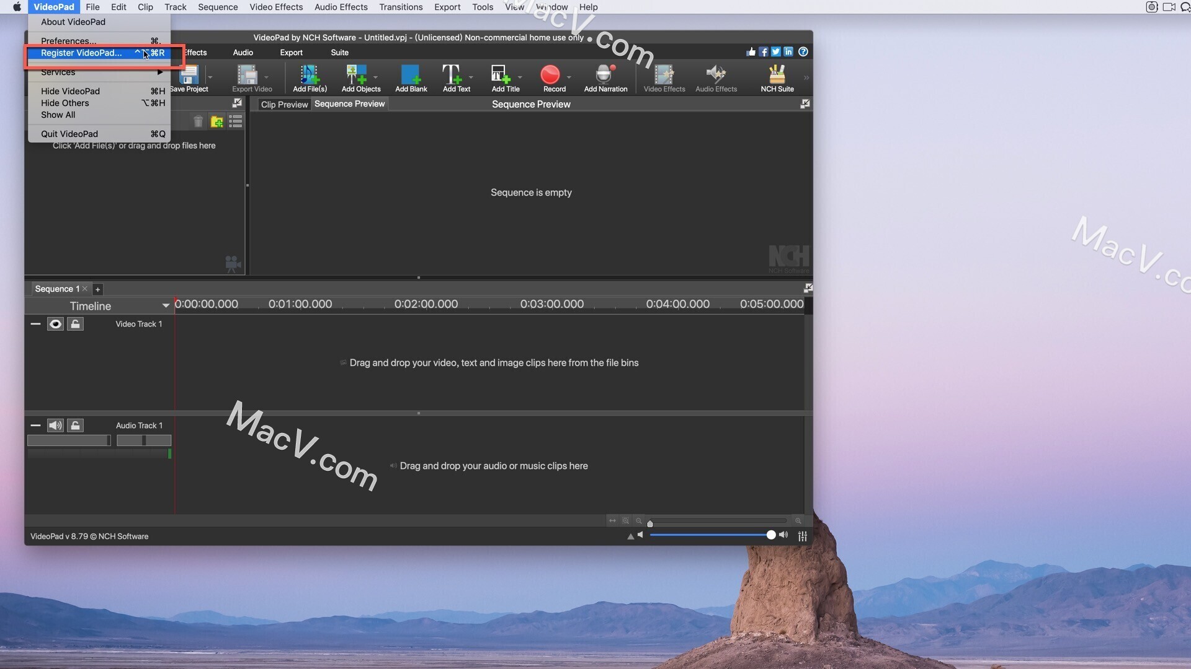Open the Add Objects dropdown arrow
Screen dimensions: 1191x669
(375, 77)
